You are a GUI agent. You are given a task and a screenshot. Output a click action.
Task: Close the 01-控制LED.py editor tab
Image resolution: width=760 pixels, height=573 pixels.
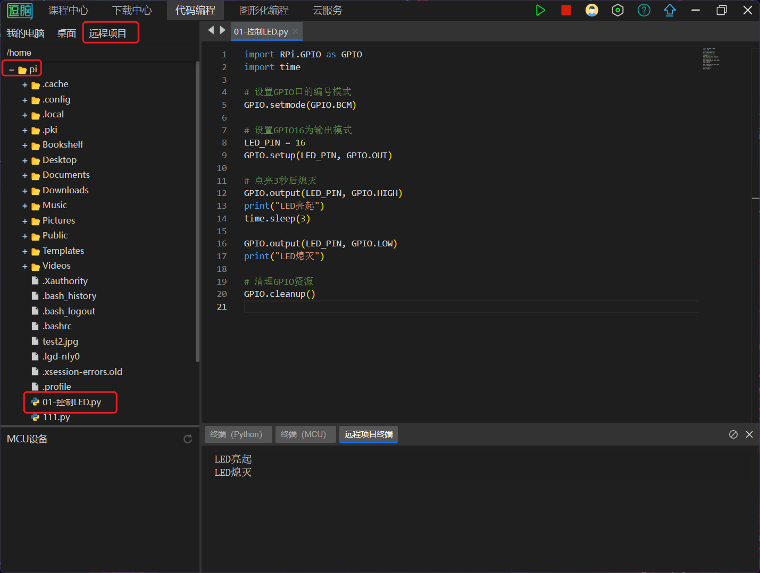pos(295,31)
